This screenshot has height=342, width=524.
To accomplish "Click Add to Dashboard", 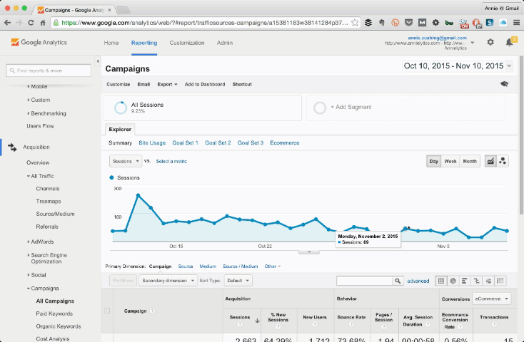I will tap(204, 84).
